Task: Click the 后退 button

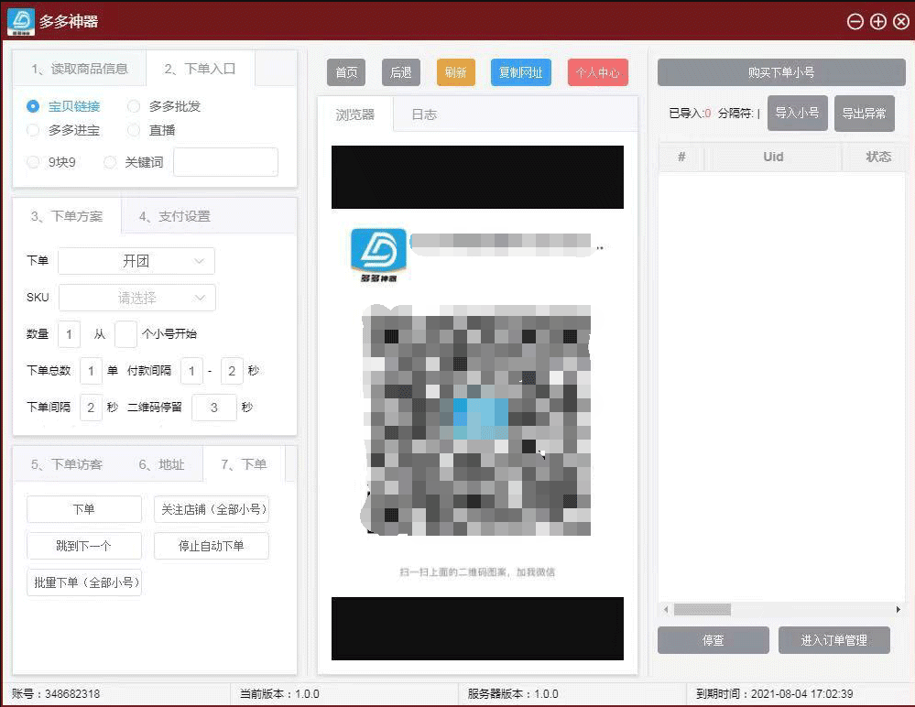Action: 401,72
